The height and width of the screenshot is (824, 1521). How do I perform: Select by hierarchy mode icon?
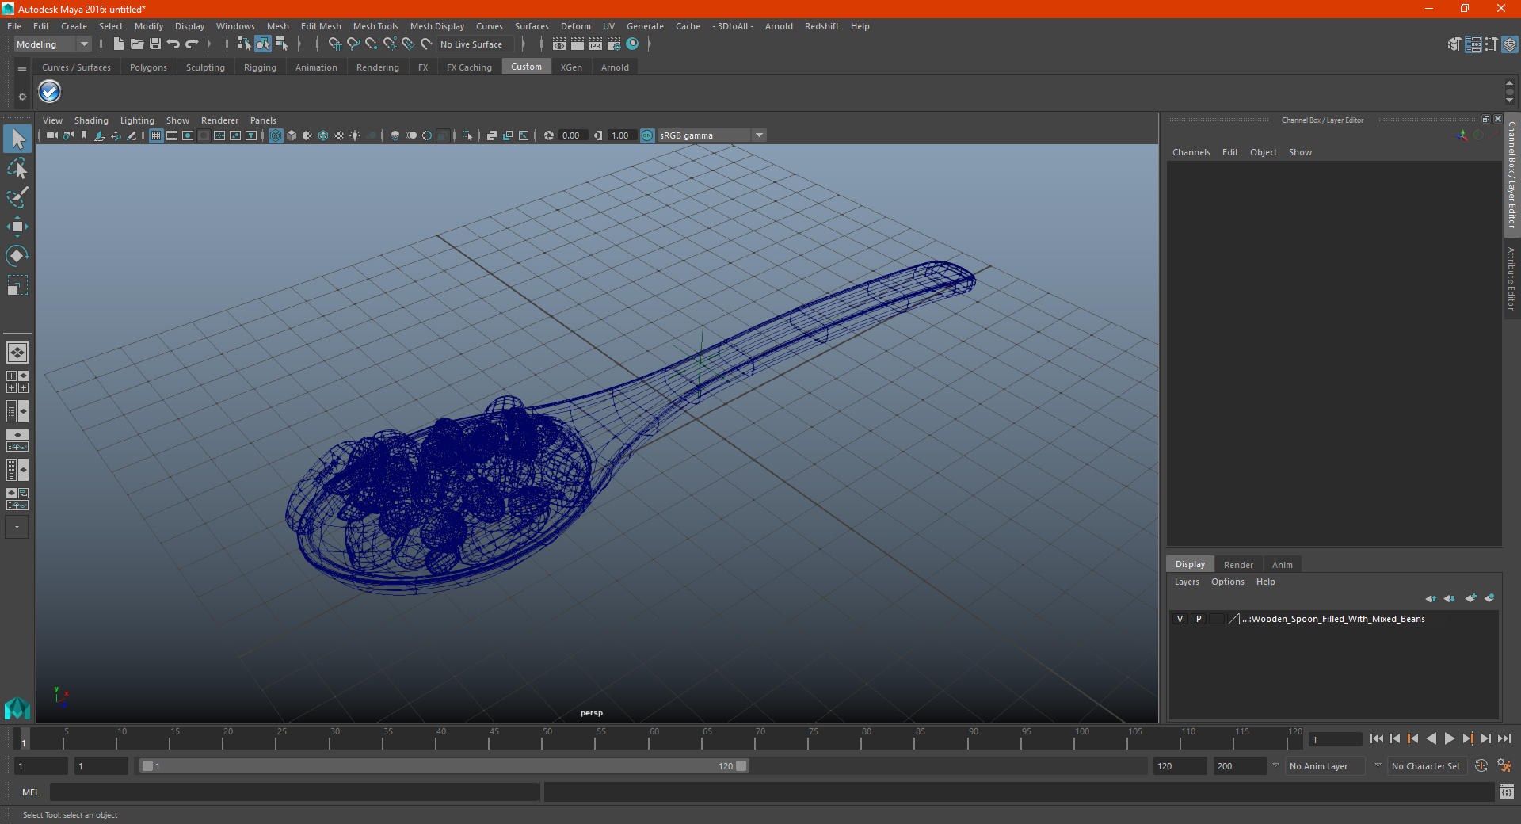[x=244, y=44]
